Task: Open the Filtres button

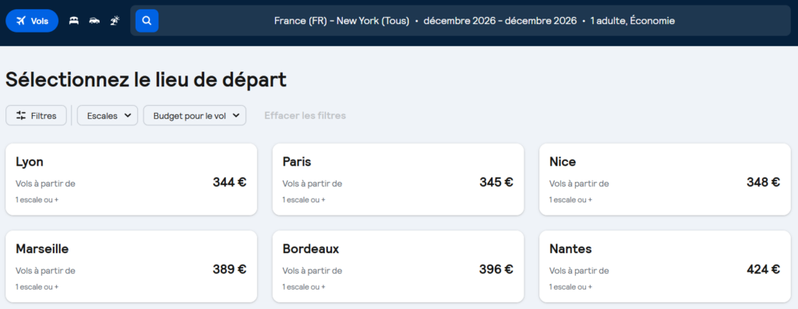Action: [36, 115]
